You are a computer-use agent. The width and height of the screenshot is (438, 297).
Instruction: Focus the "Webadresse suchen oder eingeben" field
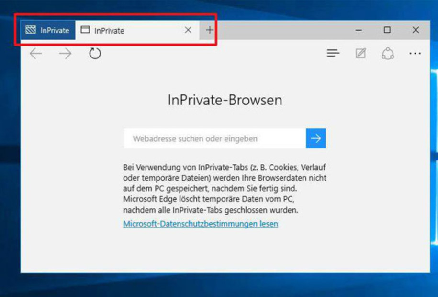(215, 138)
